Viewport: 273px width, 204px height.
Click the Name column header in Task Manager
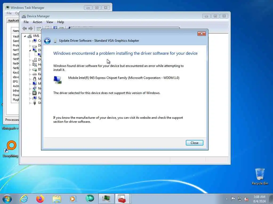pos(15,31)
